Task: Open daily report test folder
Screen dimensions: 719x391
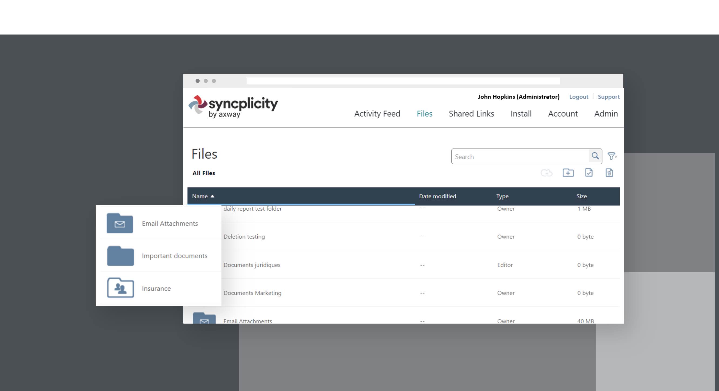Action: pos(252,208)
